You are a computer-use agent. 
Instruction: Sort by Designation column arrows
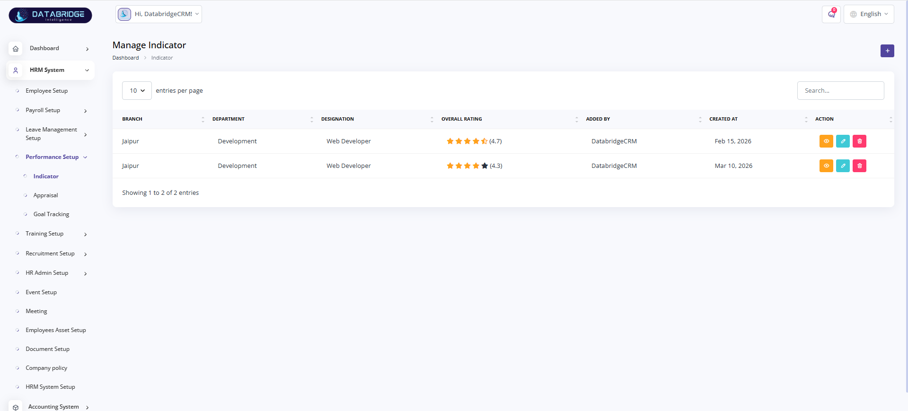click(432, 120)
